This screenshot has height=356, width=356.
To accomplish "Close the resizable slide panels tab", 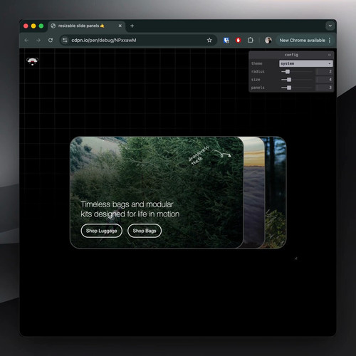I will coord(120,26).
